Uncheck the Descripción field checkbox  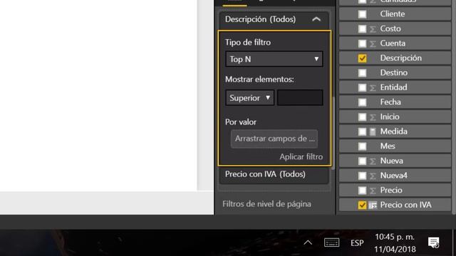click(x=362, y=58)
